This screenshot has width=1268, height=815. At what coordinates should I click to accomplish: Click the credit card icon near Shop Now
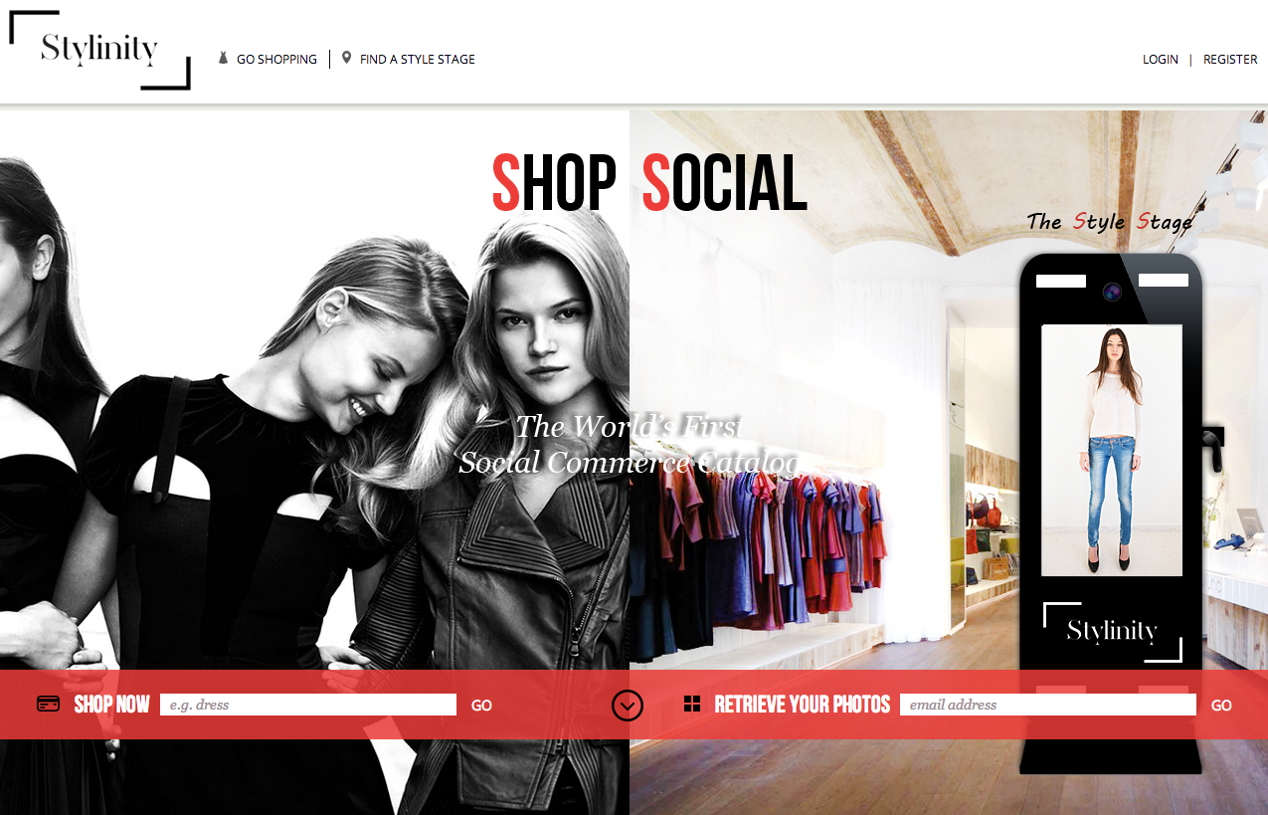pyautogui.click(x=48, y=704)
